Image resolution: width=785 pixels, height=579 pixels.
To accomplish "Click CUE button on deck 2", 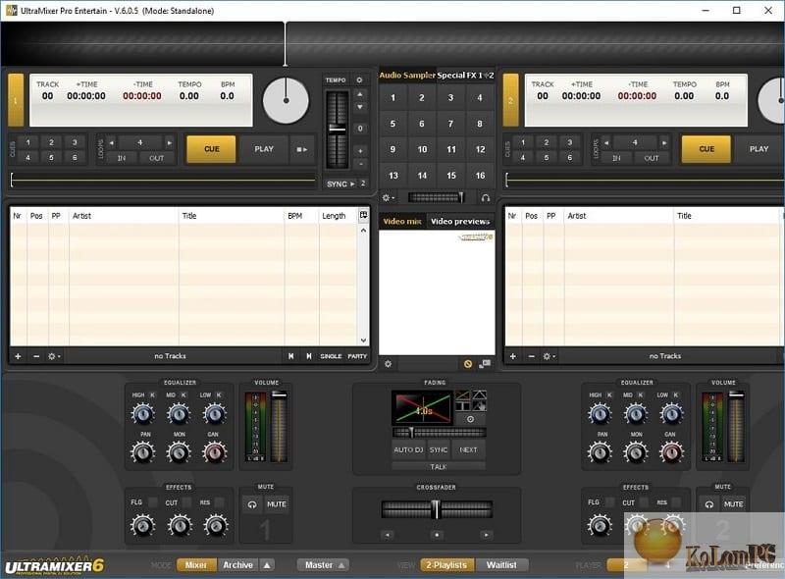I will [x=706, y=149].
